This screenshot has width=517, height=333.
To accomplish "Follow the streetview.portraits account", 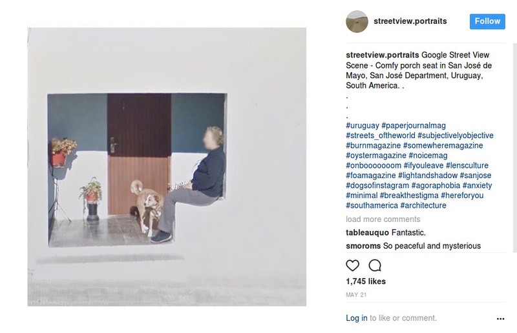I will click(x=487, y=21).
